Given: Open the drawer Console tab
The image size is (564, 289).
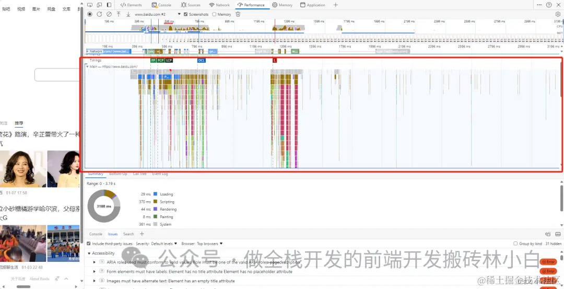Looking at the screenshot, I should (x=96, y=234).
